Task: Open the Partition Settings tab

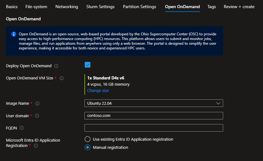Action: click(139, 7)
